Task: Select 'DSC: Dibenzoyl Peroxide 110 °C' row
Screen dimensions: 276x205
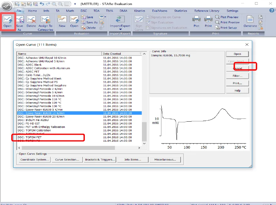Action: [x=79, y=99]
